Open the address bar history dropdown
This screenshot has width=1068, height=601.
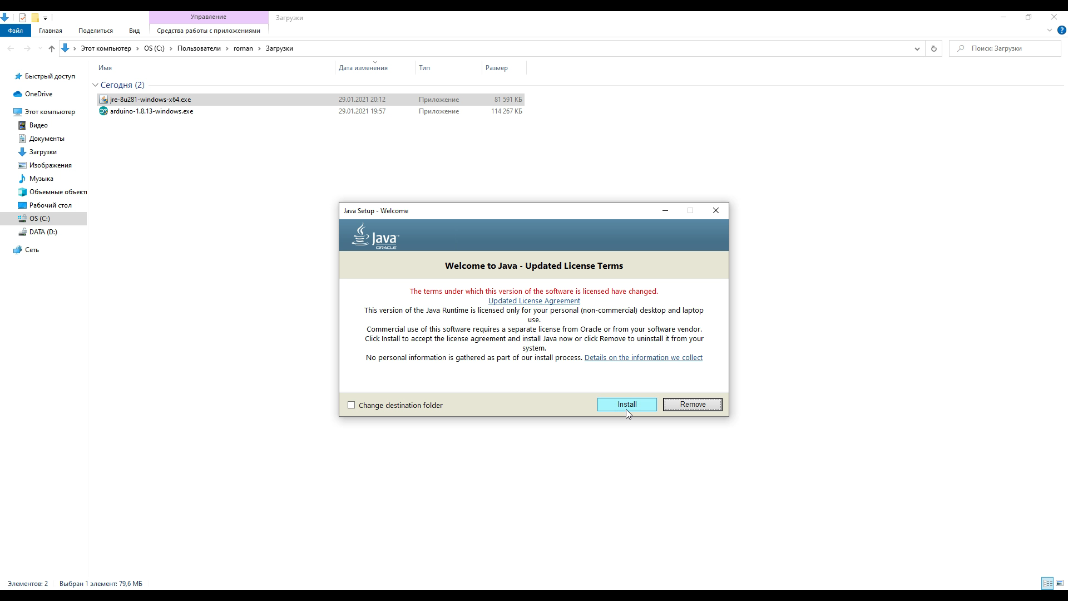tap(917, 49)
